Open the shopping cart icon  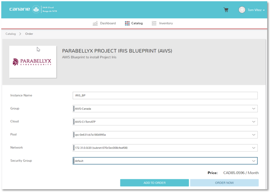pyautogui.click(x=226, y=10)
